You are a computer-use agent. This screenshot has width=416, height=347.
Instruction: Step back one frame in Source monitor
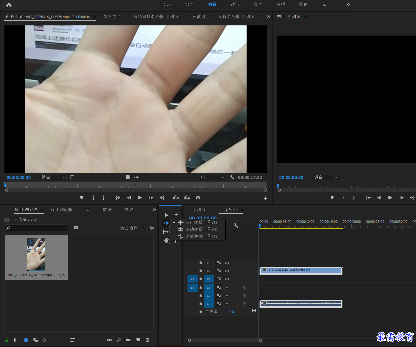coord(129,198)
